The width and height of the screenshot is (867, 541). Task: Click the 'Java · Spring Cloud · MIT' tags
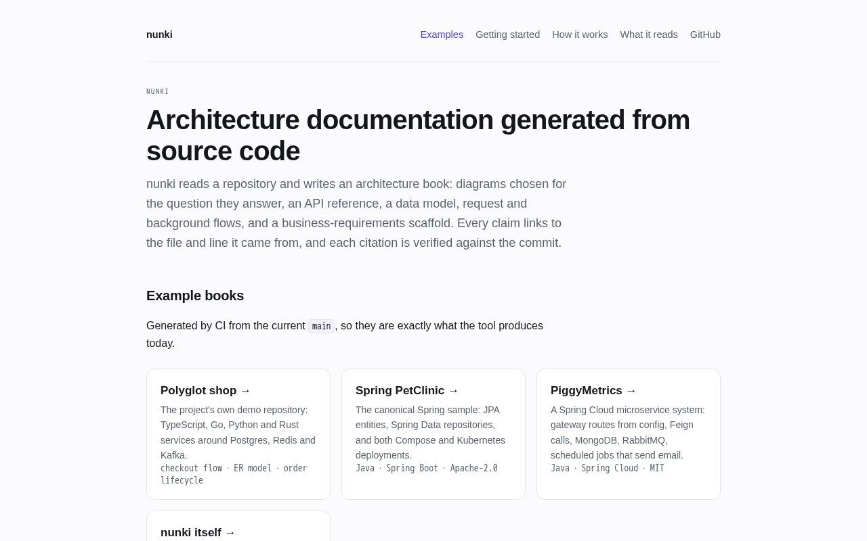608,468
